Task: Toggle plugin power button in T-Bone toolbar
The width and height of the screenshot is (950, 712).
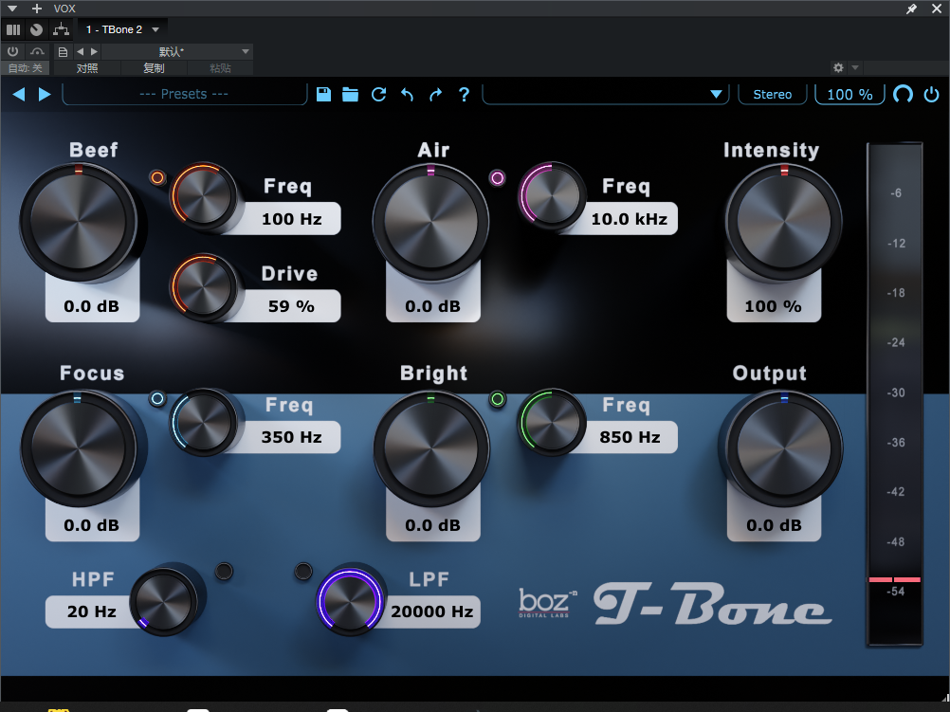Action: [x=931, y=94]
